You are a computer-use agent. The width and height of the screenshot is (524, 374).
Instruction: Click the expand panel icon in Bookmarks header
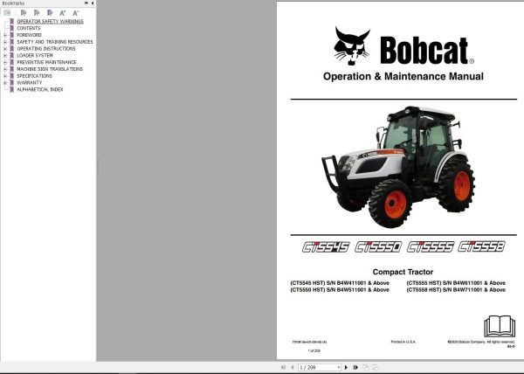pyautogui.click(x=86, y=3)
